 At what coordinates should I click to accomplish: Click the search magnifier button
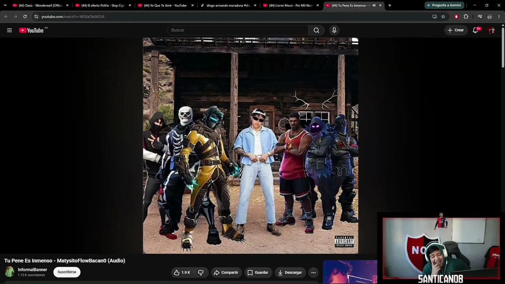point(316,30)
